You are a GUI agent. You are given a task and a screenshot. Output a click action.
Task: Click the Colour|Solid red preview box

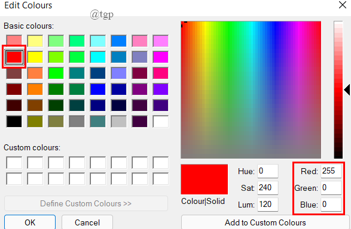(205, 180)
